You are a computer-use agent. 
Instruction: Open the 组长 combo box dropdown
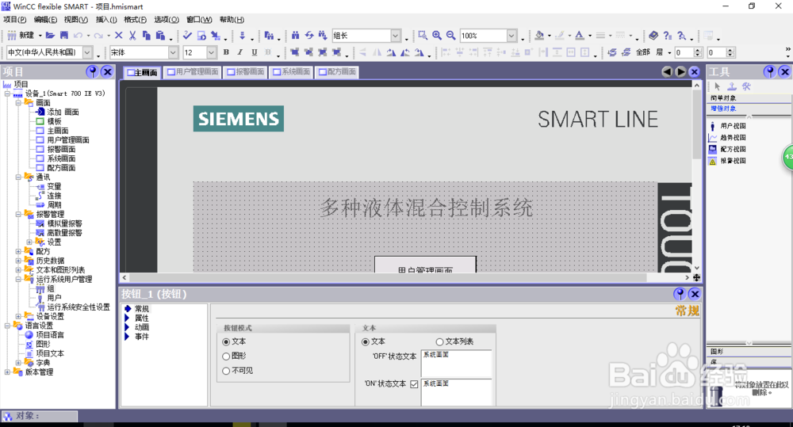(x=396, y=36)
